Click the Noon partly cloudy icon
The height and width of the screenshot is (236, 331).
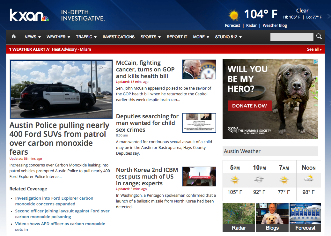pos(308,179)
